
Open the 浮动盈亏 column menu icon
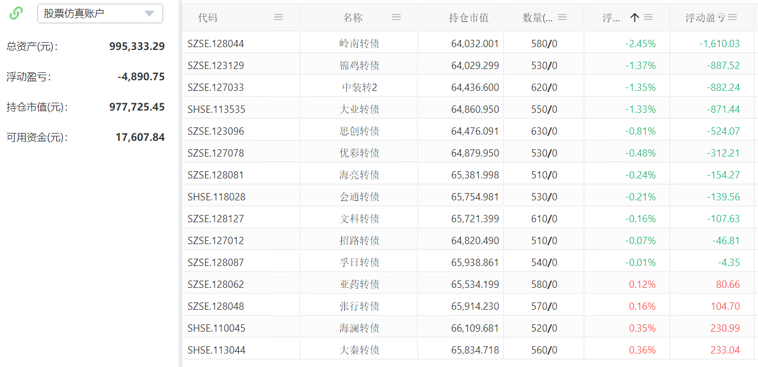tap(732, 17)
